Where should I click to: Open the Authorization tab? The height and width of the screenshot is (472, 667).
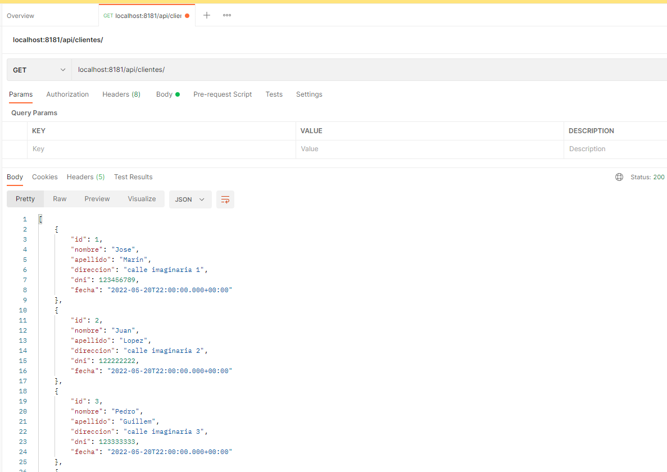(67, 94)
